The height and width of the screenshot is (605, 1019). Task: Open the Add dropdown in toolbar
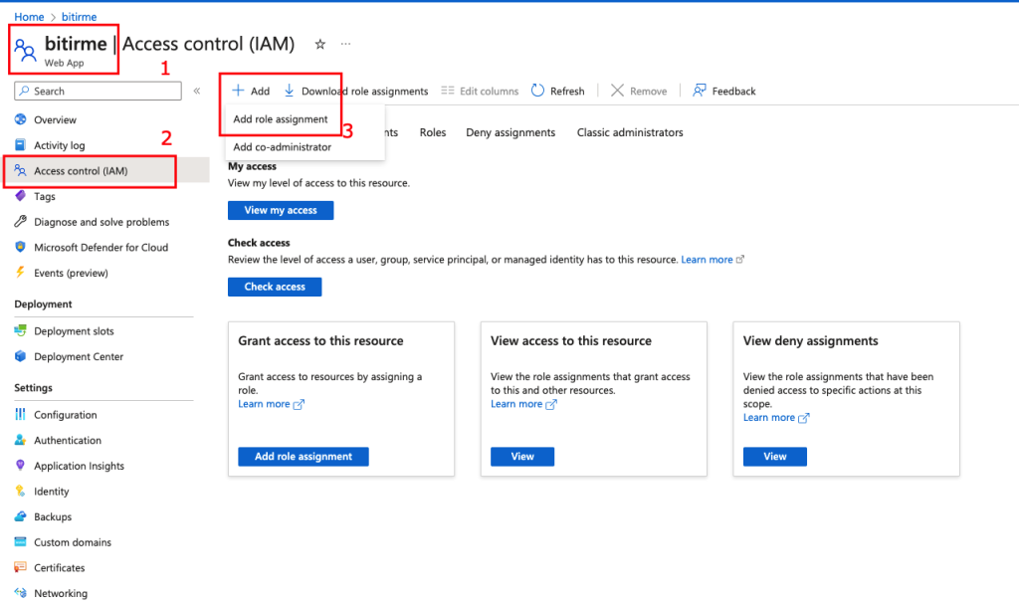click(x=251, y=91)
